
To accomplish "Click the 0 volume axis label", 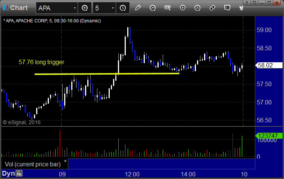I will tap(259, 157).
